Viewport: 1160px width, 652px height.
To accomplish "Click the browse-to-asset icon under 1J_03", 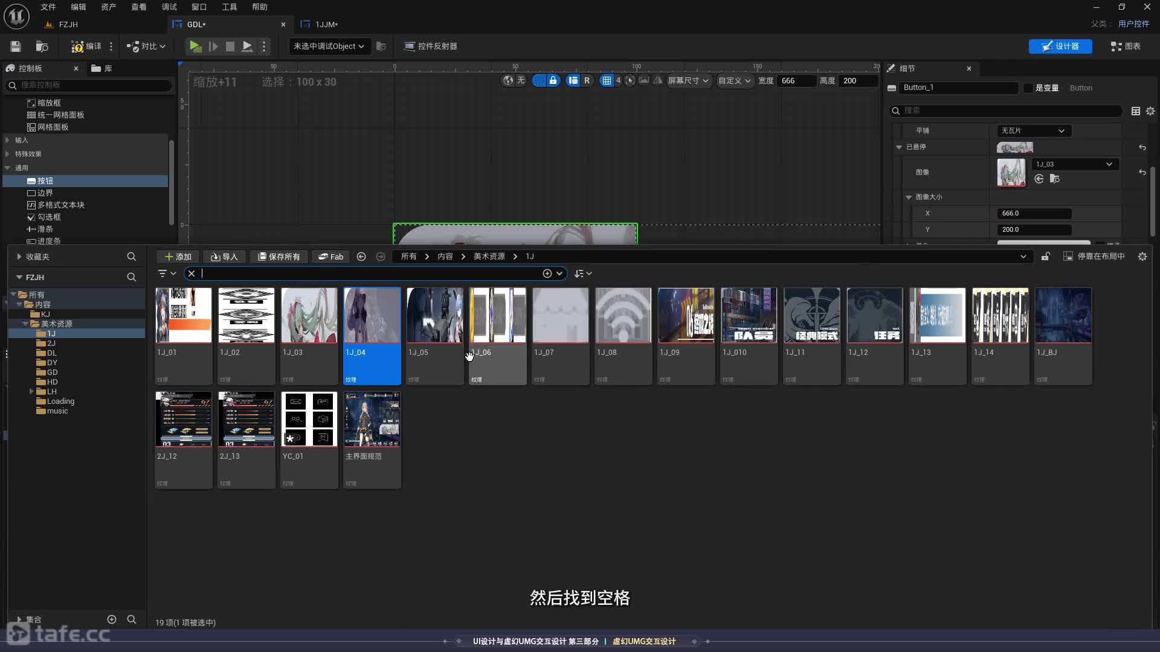I will point(1054,179).
